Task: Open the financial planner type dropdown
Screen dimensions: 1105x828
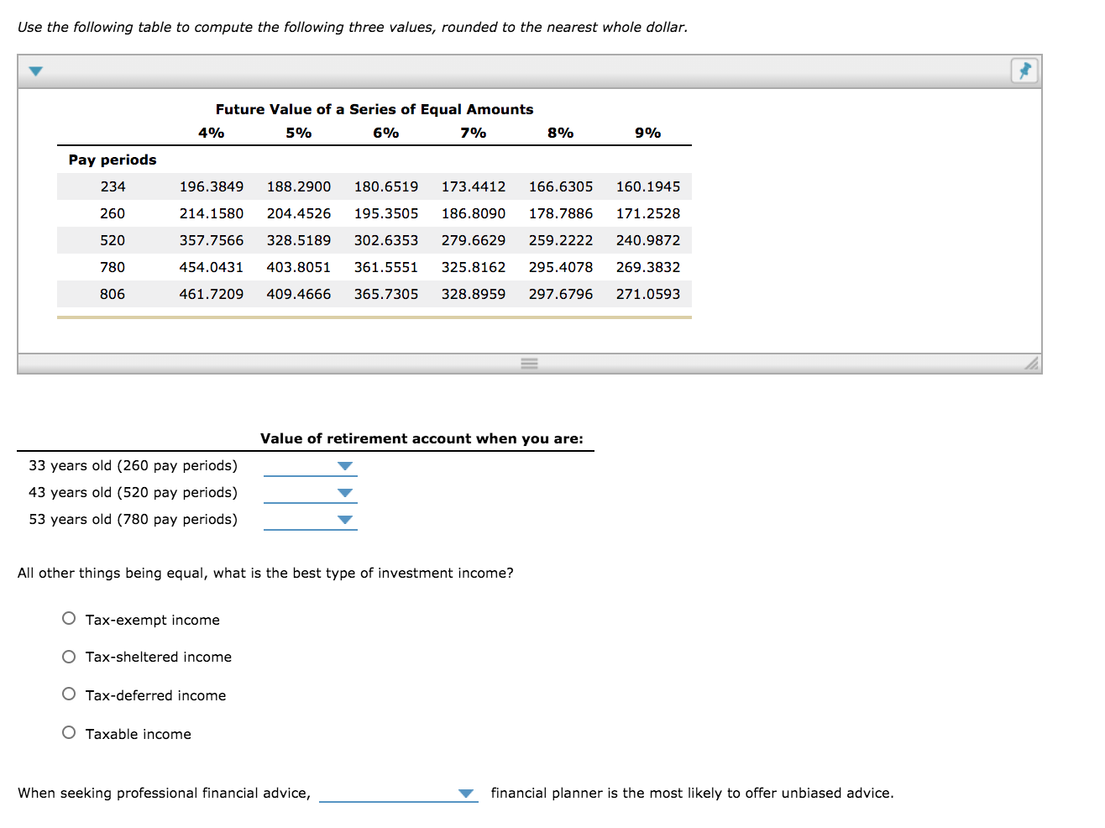Action: click(399, 793)
